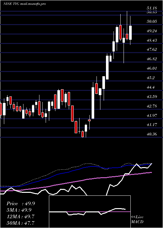163x228 pixels.
Task: Click the 42.78 price axis label
Action: [152, 106]
